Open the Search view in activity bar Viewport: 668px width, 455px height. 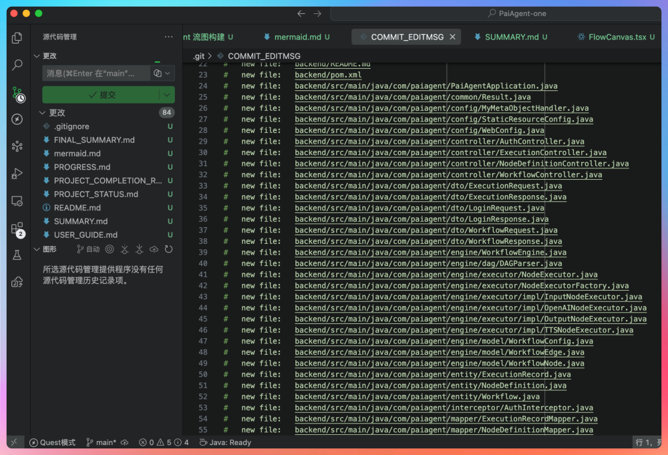(x=17, y=65)
